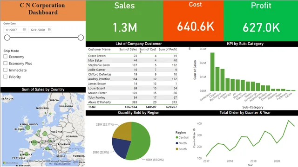Screen dimensions: 298x167
Task: Select the Toby Rowley row
Action: tap(132, 97)
